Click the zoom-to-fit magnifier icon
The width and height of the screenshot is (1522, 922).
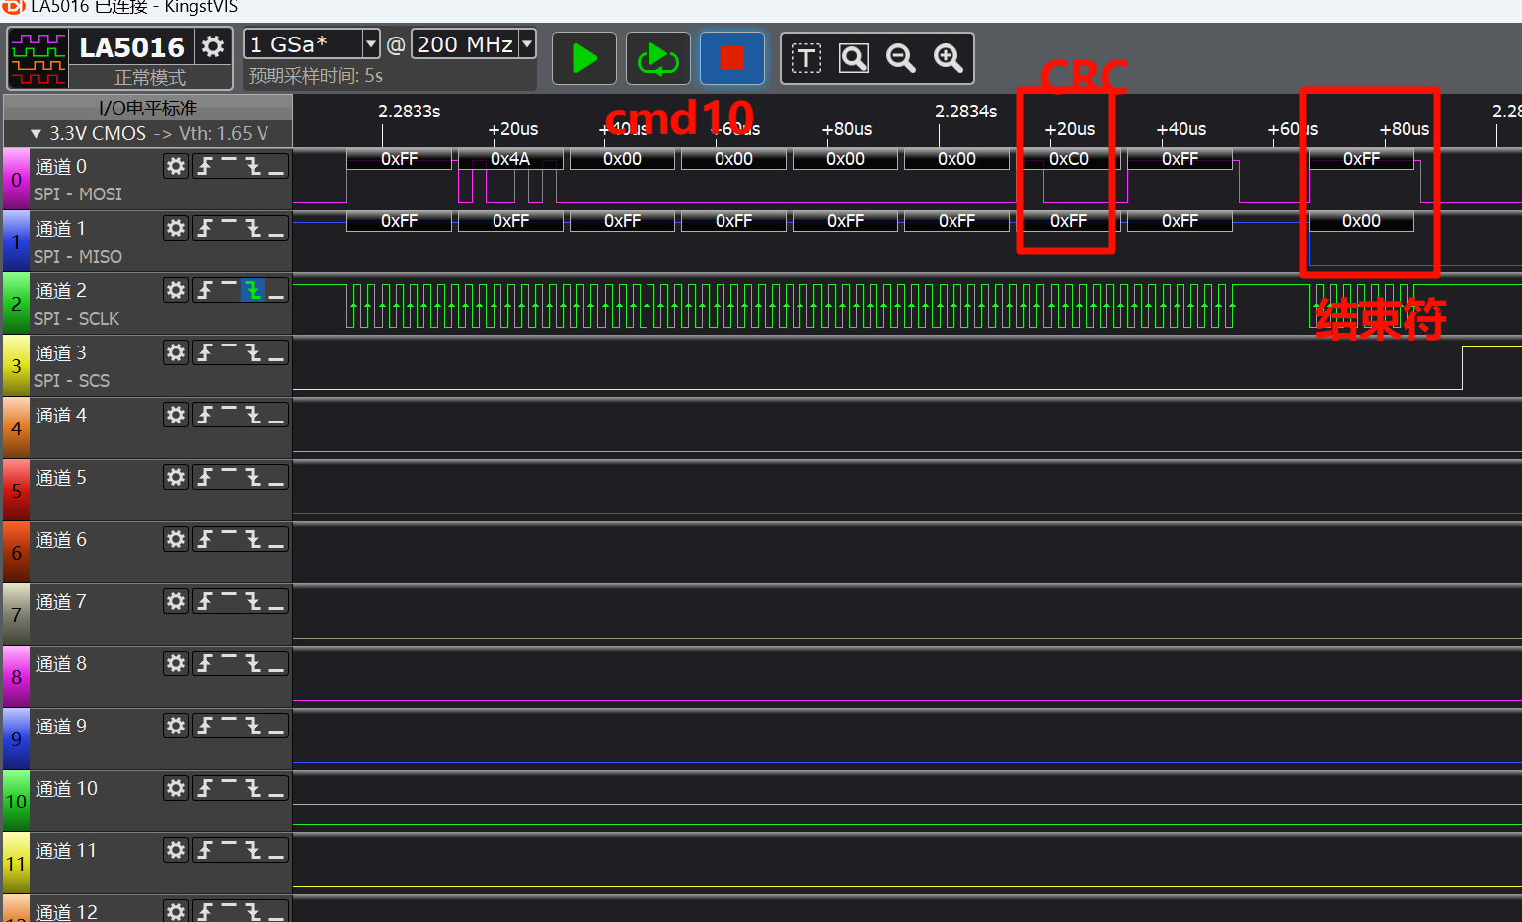(x=853, y=59)
